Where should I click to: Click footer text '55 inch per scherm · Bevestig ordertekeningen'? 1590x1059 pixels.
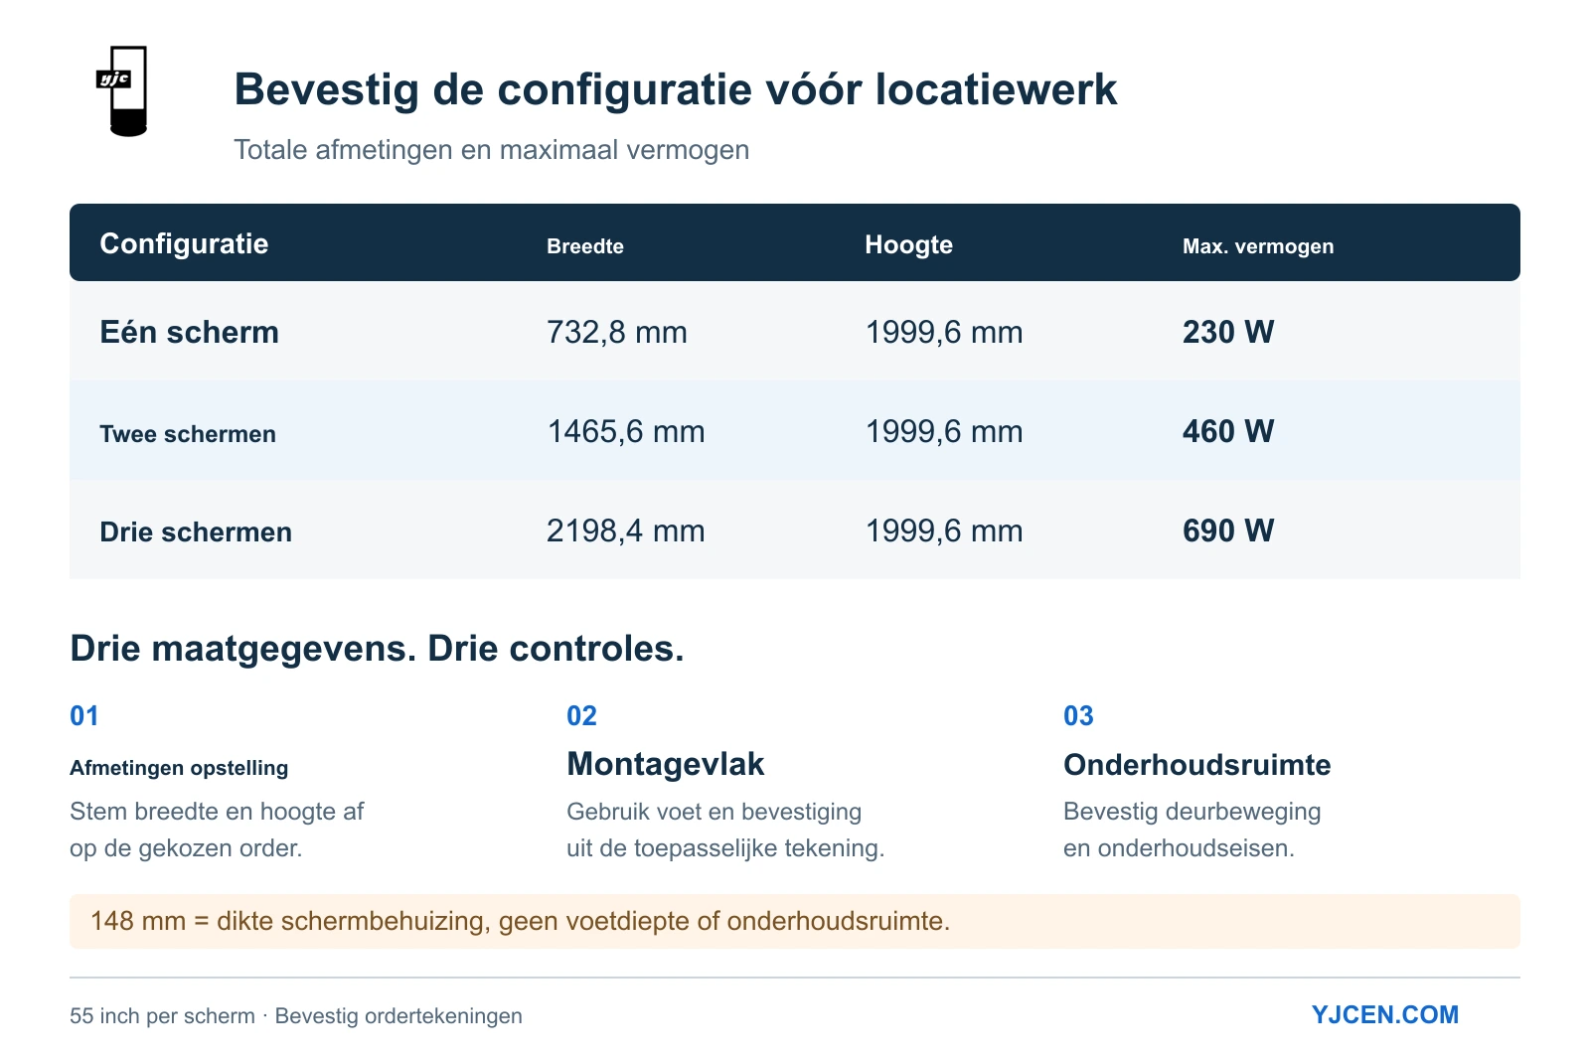coord(296,1015)
